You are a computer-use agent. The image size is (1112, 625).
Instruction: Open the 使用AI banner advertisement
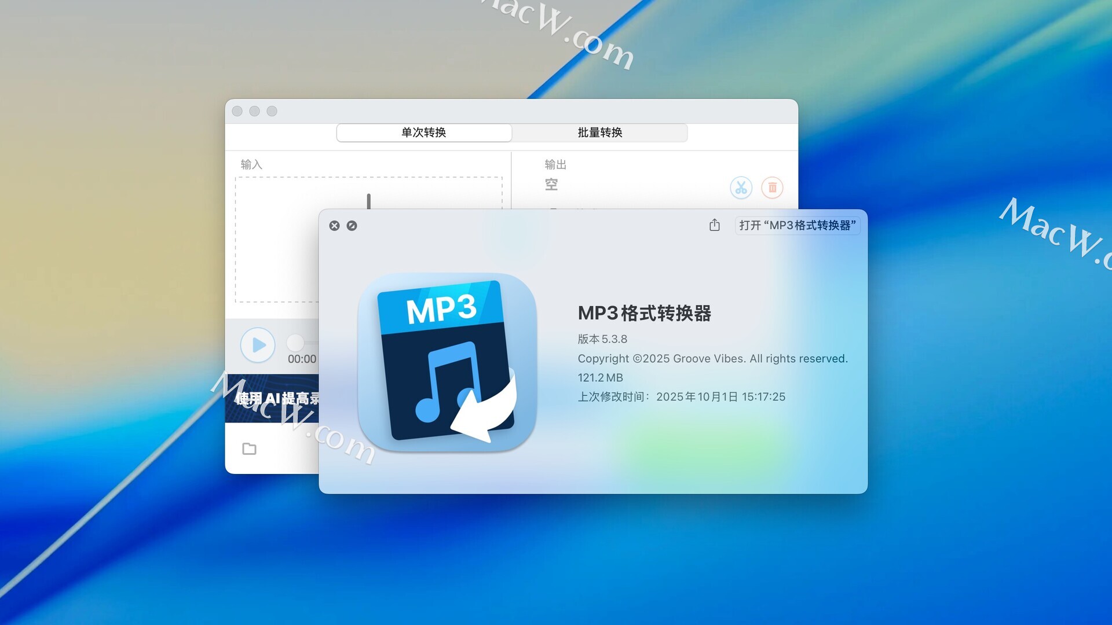click(x=272, y=399)
